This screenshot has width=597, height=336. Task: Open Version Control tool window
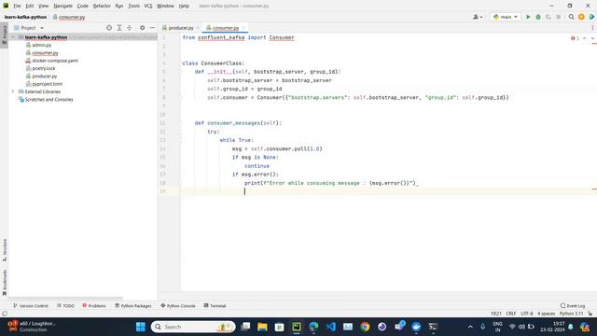click(x=31, y=305)
